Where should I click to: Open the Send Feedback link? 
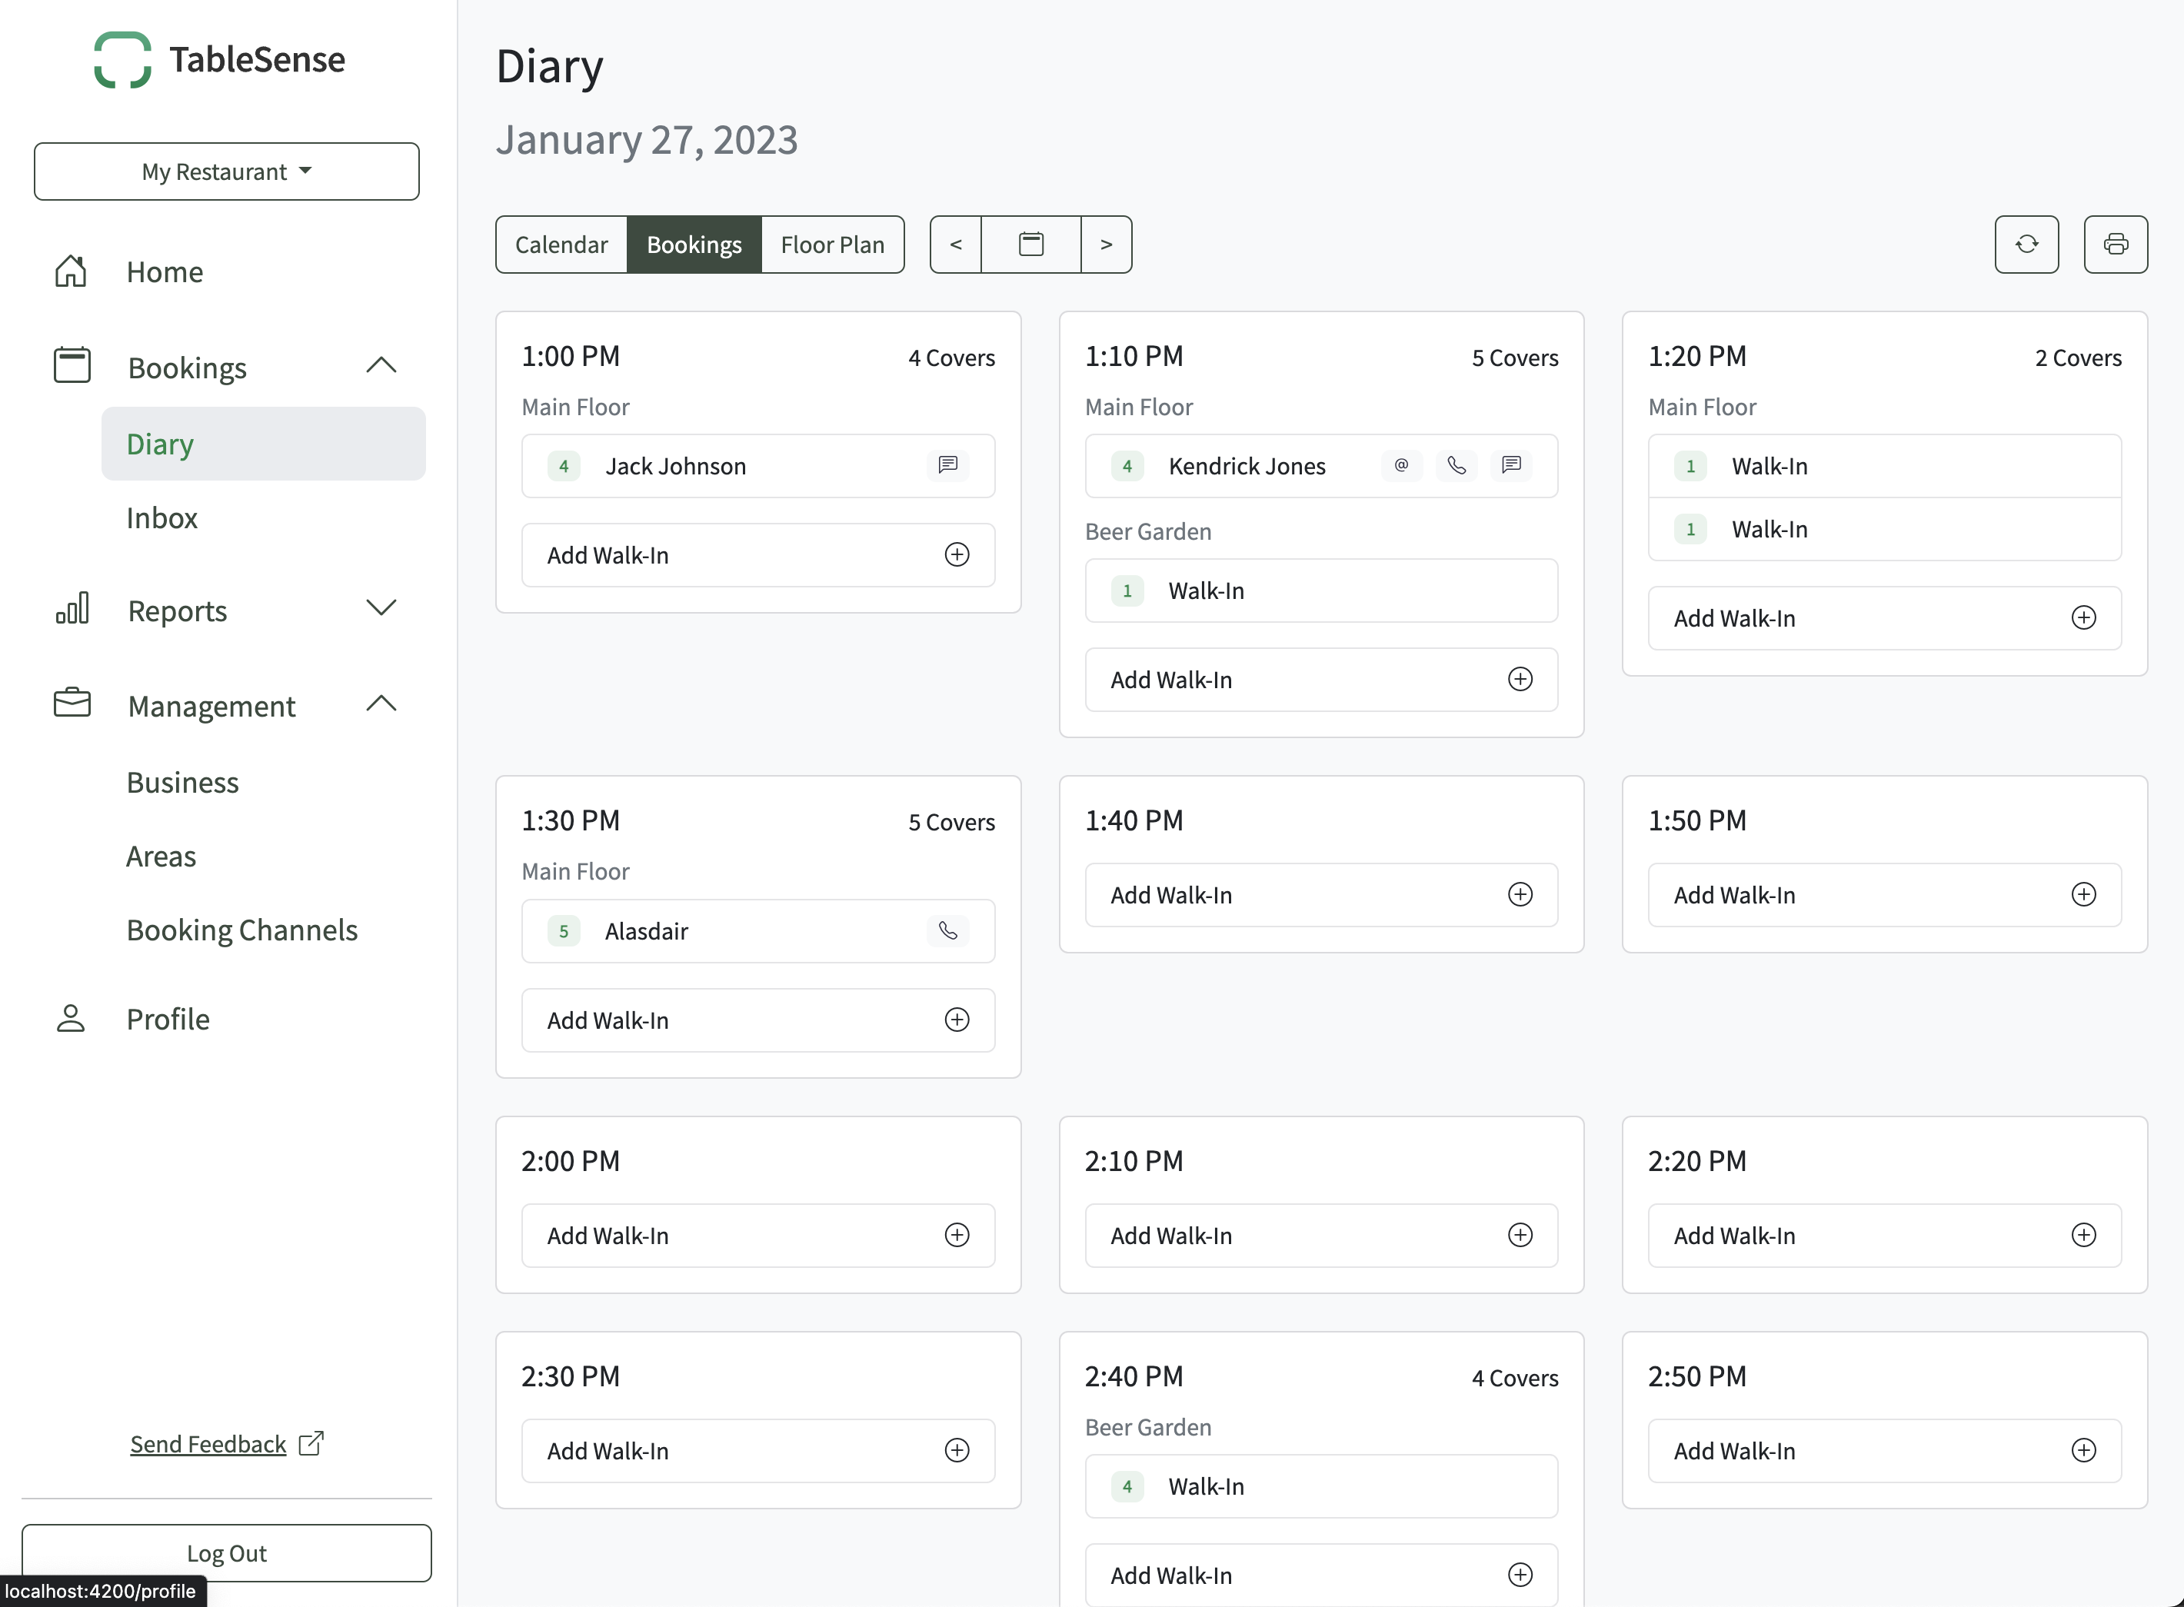tap(207, 1443)
